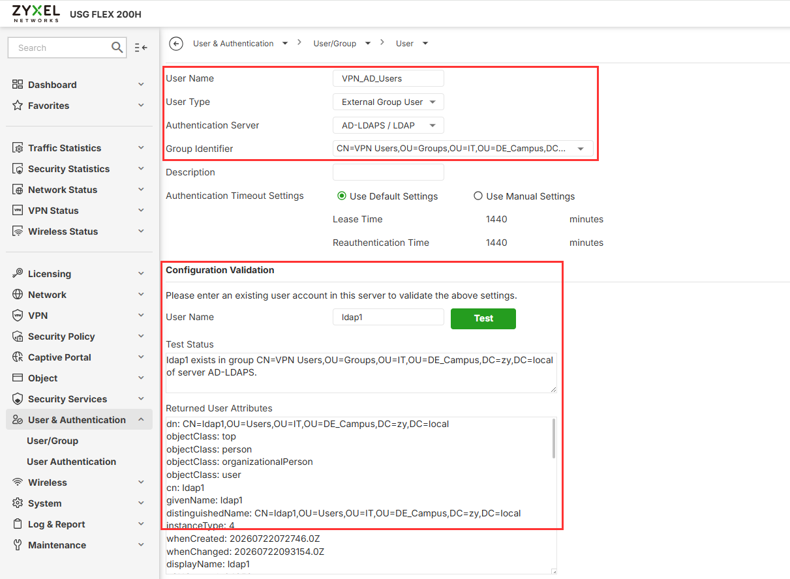790x579 pixels.
Task: Click the back arrow circle icon
Action: 176,44
